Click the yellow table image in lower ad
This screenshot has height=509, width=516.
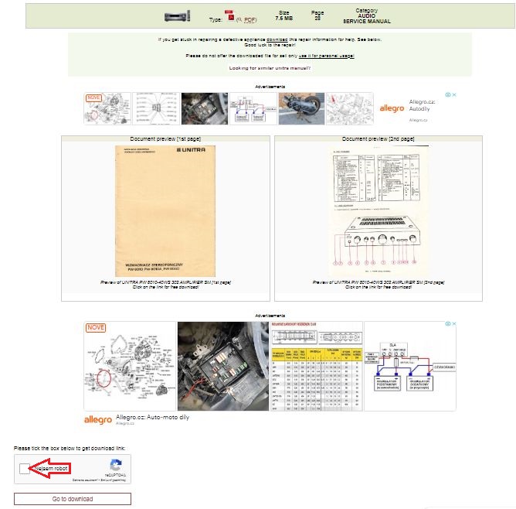[316, 366]
